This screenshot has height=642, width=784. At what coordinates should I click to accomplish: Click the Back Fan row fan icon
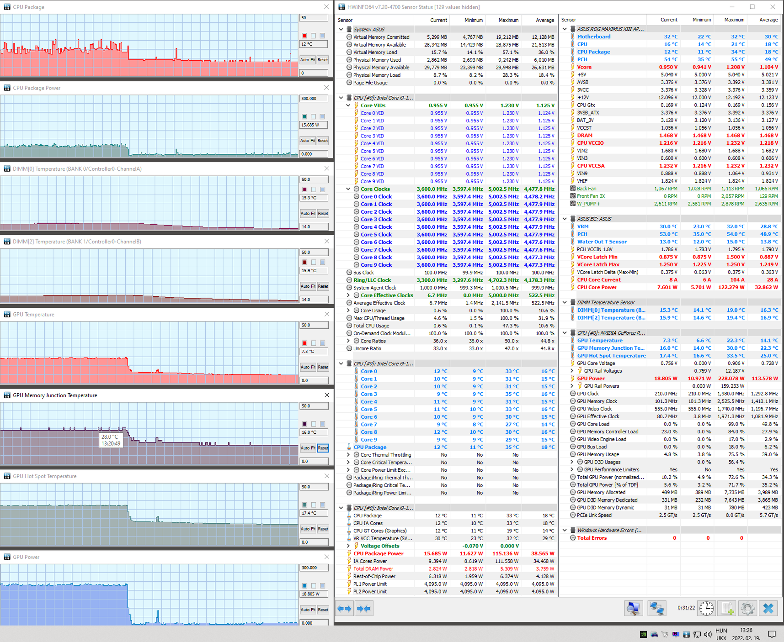point(573,189)
